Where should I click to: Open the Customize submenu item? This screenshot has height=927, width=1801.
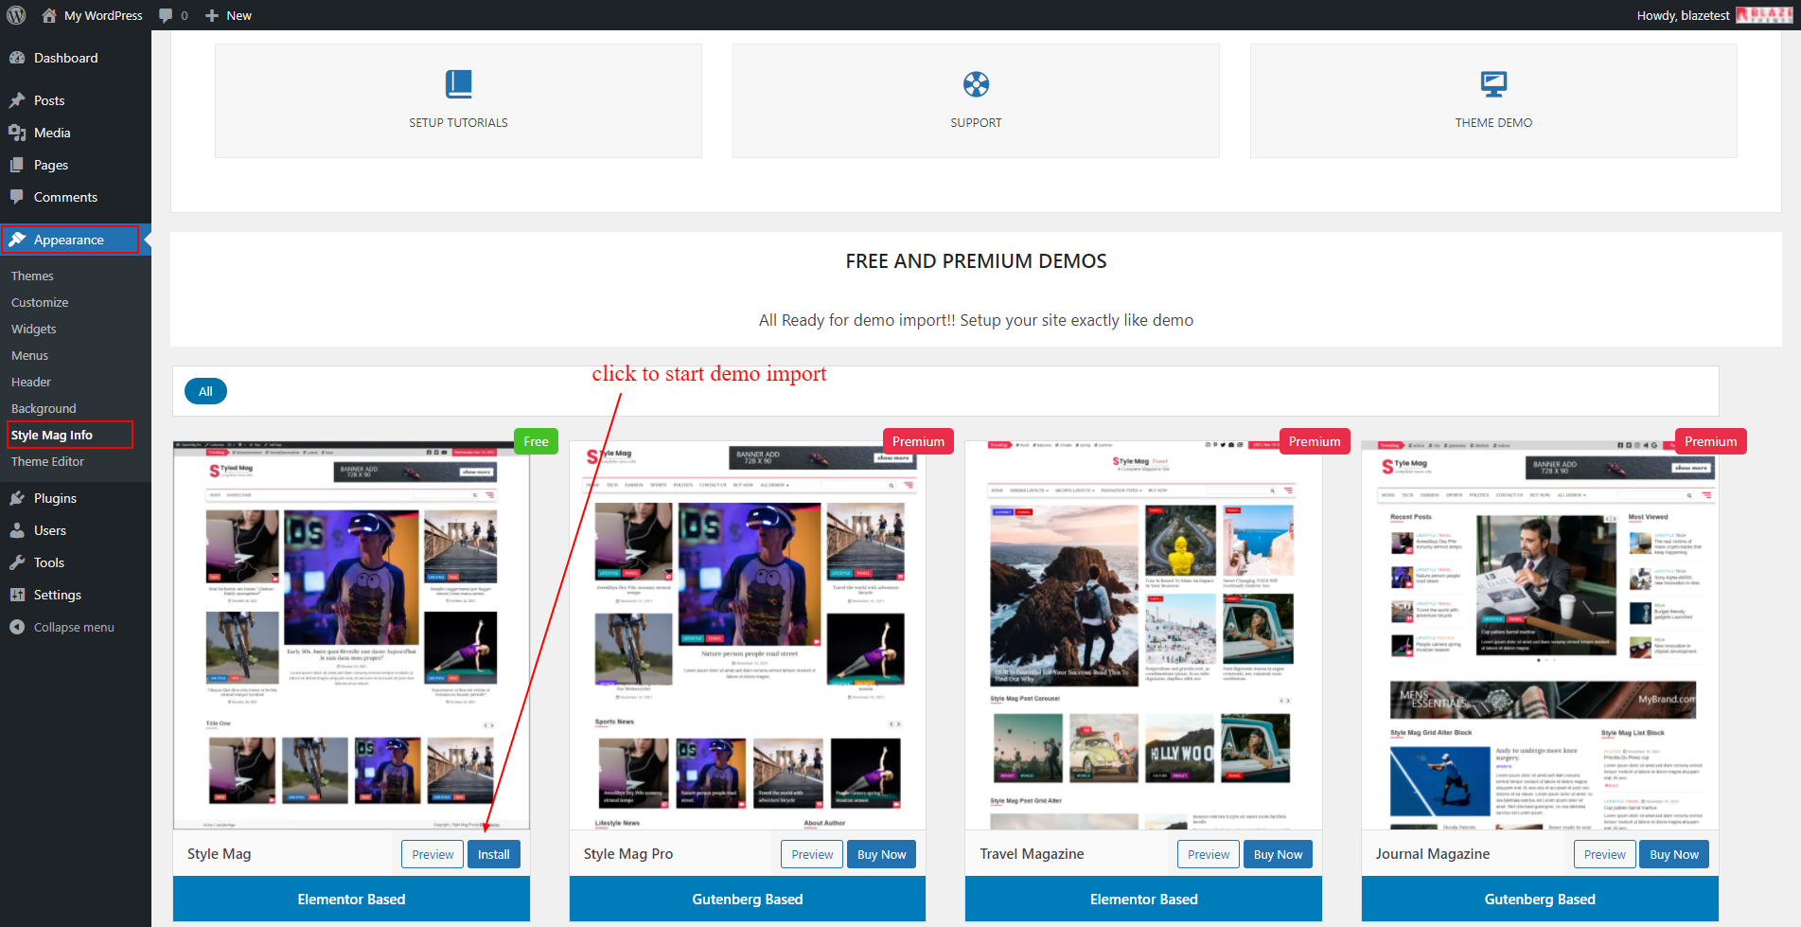coord(40,302)
